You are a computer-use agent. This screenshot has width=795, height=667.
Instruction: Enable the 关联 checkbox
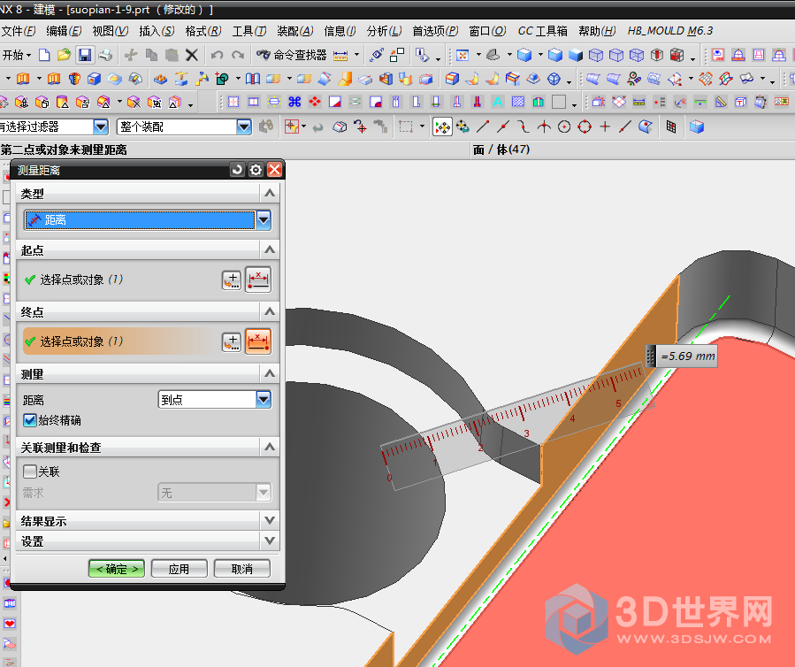pyautogui.click(x=30, y=471)
